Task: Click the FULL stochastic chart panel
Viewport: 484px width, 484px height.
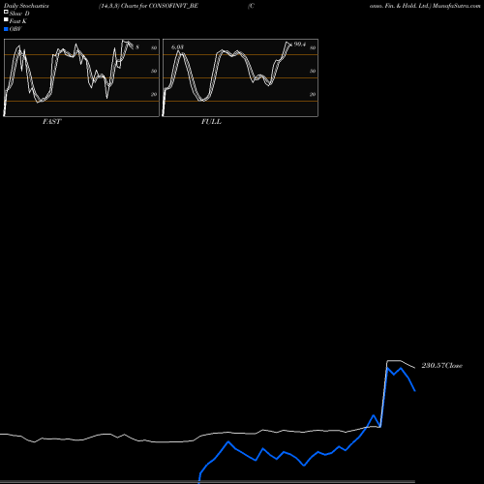Action: click(240, 77)
